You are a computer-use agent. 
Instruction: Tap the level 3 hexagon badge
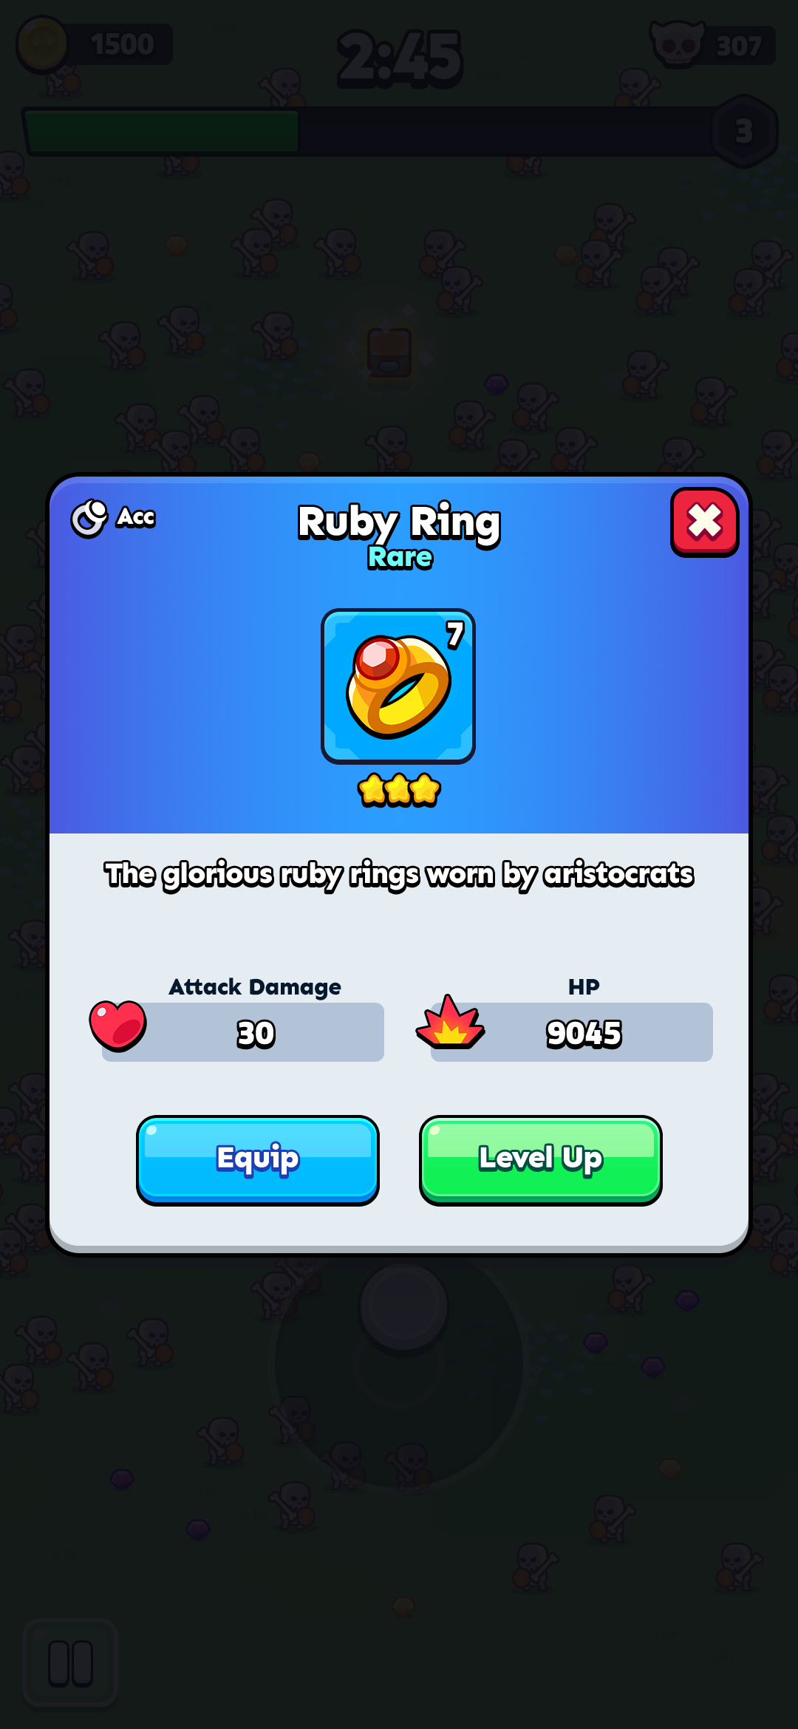pos(744,132)
